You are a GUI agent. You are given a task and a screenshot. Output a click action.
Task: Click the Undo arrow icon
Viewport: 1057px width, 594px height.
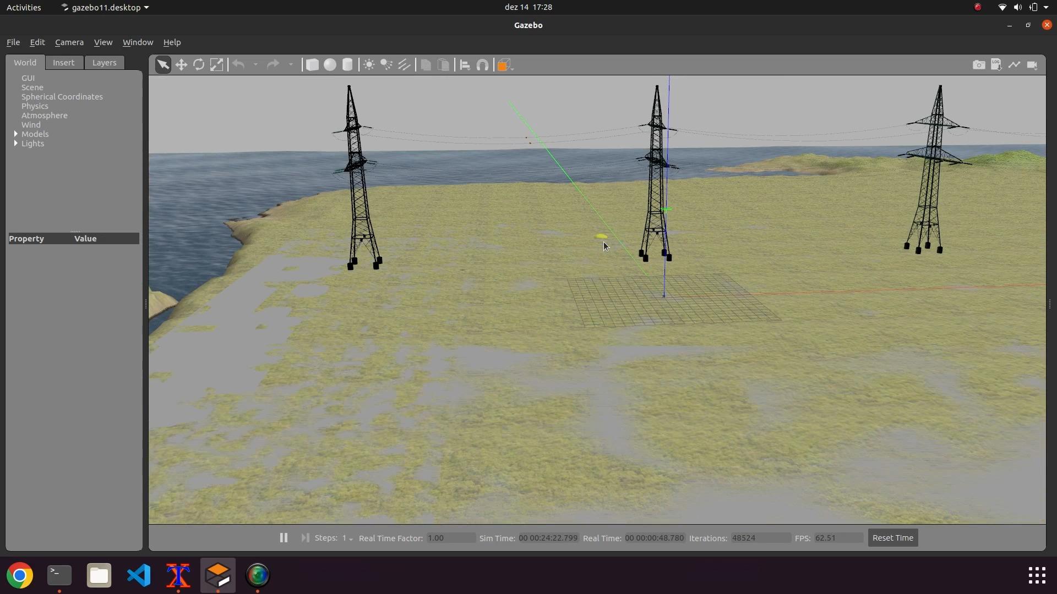238,65
